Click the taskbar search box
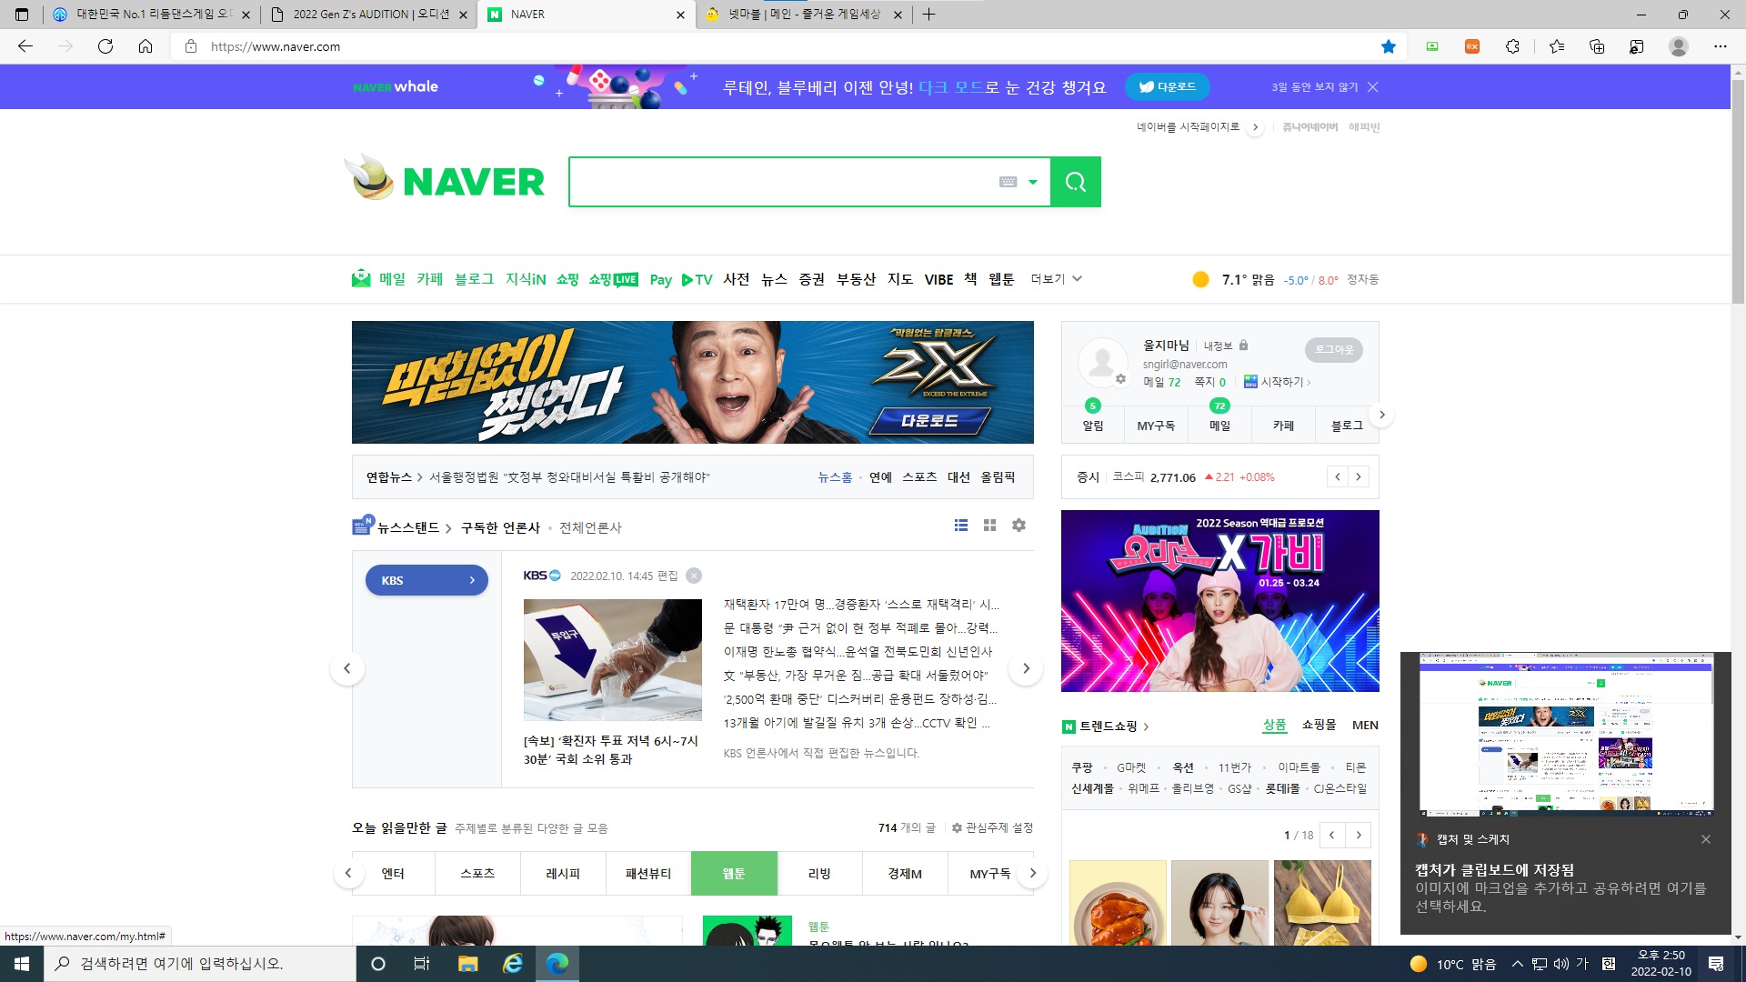1746x982 pixels. (200, 964)
